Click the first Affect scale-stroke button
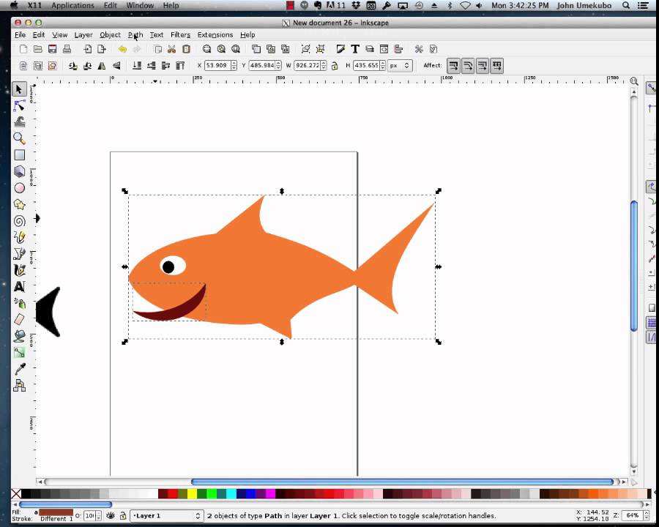This screenshot has width=659, height=527. tap(453, 66)
